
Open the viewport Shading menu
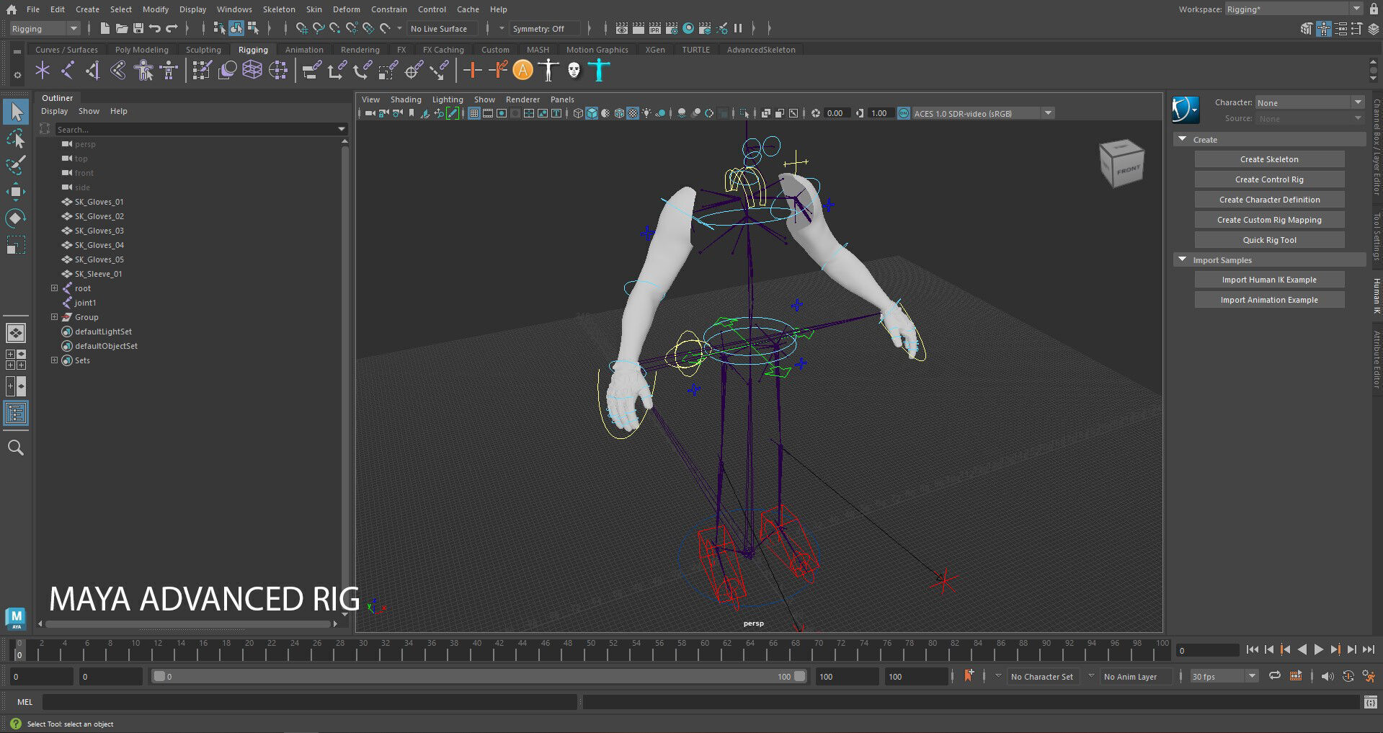[x=406, y=99]
